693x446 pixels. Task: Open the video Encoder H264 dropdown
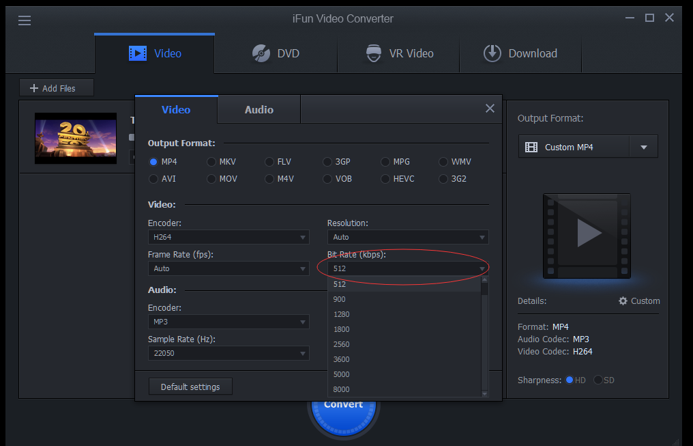coord(228,237)
